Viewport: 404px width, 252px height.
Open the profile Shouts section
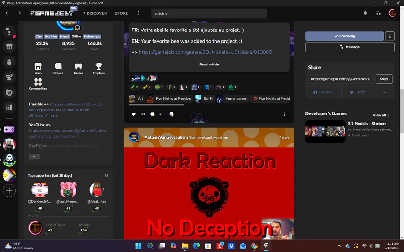[x=58, y=69]
